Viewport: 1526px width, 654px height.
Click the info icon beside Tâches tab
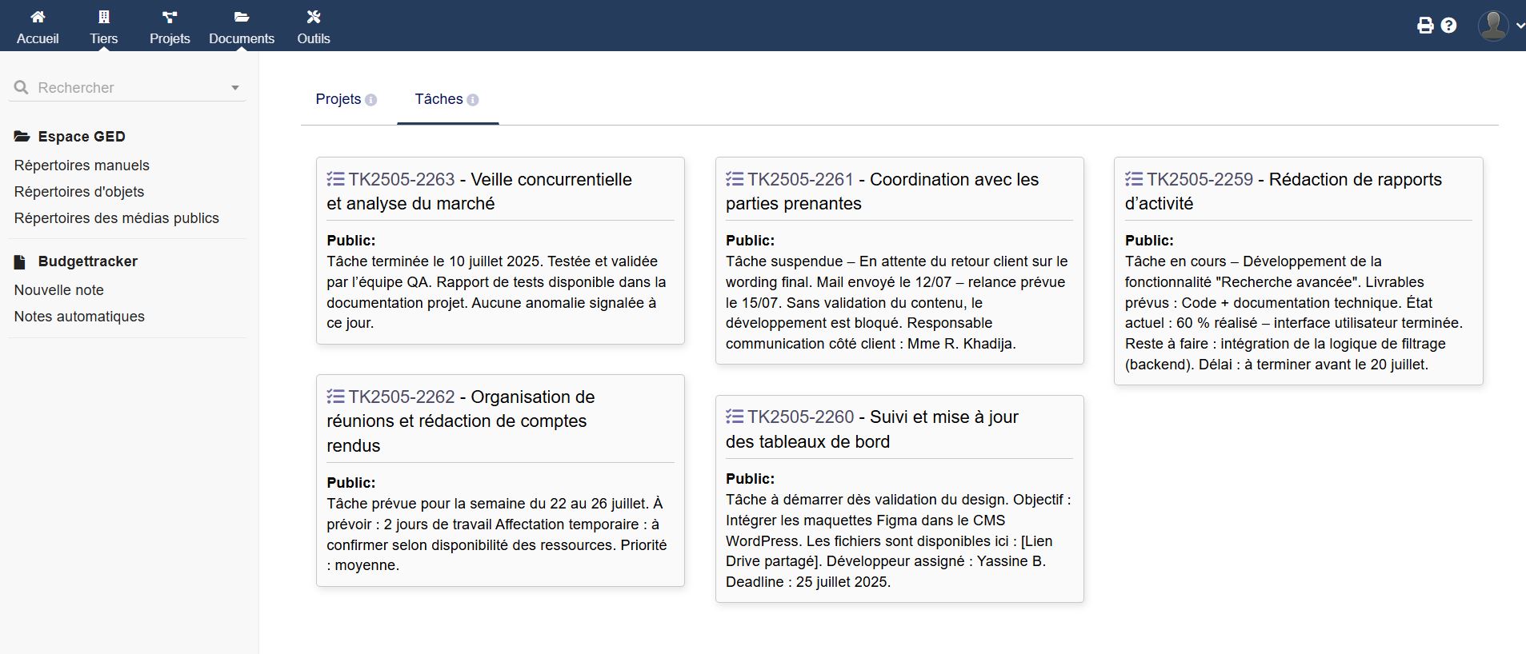[473, 100]
